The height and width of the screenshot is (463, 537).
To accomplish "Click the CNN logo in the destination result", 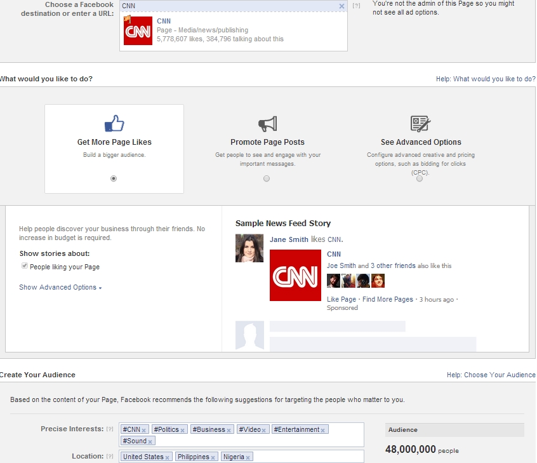I will [x=138, y=30].
